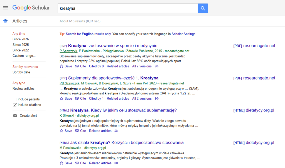Expand more options arrows on third result

116,131
